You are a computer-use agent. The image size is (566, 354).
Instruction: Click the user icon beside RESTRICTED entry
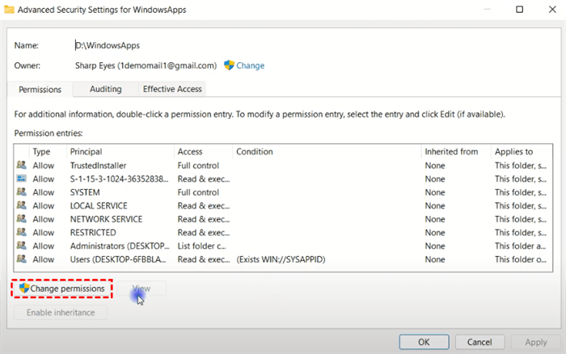pos(21,233)
